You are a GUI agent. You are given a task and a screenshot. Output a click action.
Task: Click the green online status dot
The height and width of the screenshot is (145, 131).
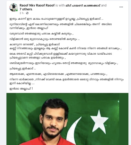point(17,10)
